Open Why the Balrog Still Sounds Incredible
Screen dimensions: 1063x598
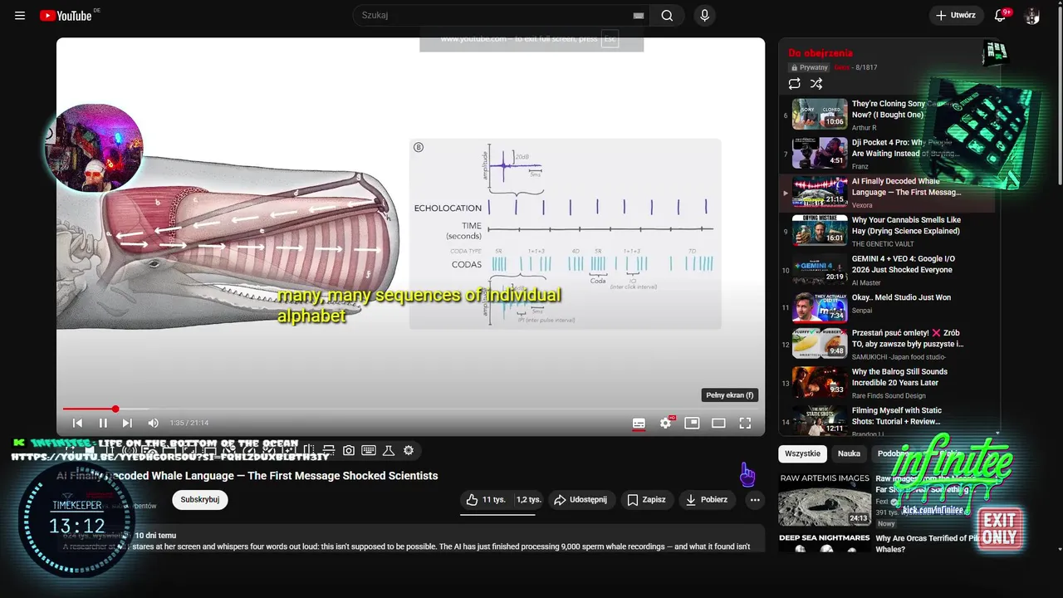[x=899, y=377]
